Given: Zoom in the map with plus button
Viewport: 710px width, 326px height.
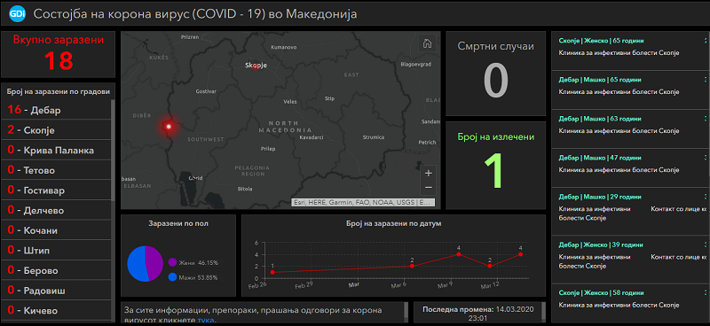Looking at the screenshot, I should click(429, 173).
